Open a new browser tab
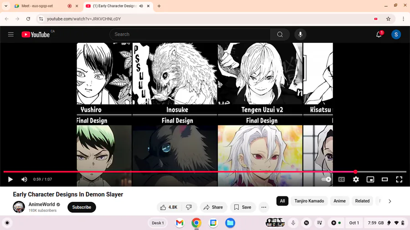Viewport: 410px width, 230px height. coord(159,6)
